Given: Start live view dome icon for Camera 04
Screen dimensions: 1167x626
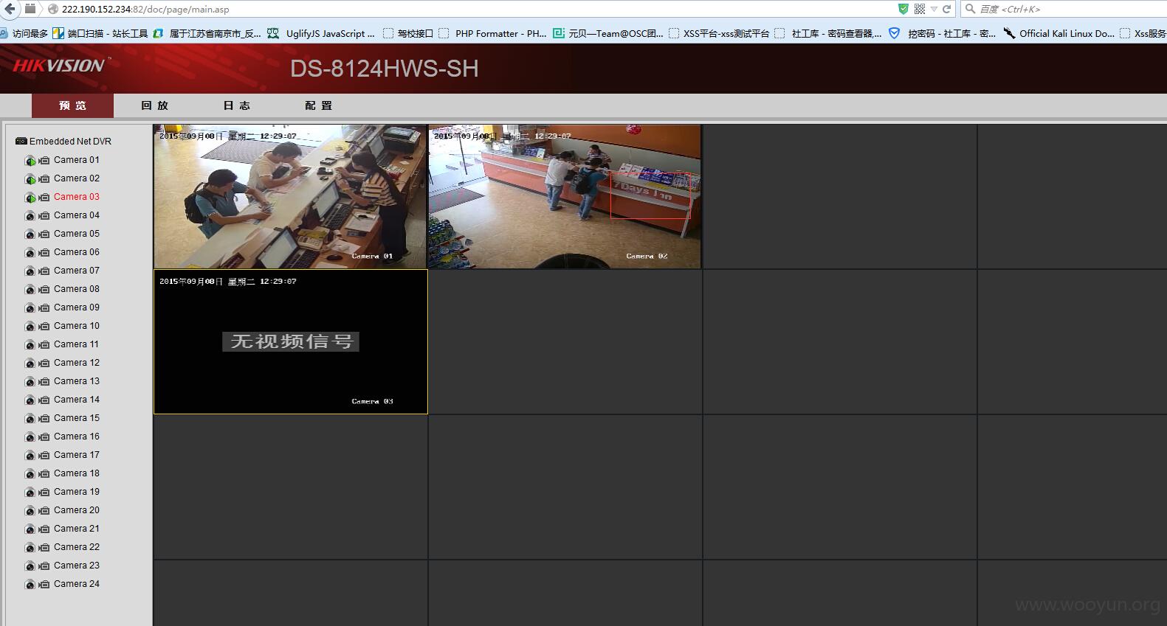Looking at the screenshot, I should point(30,216).
